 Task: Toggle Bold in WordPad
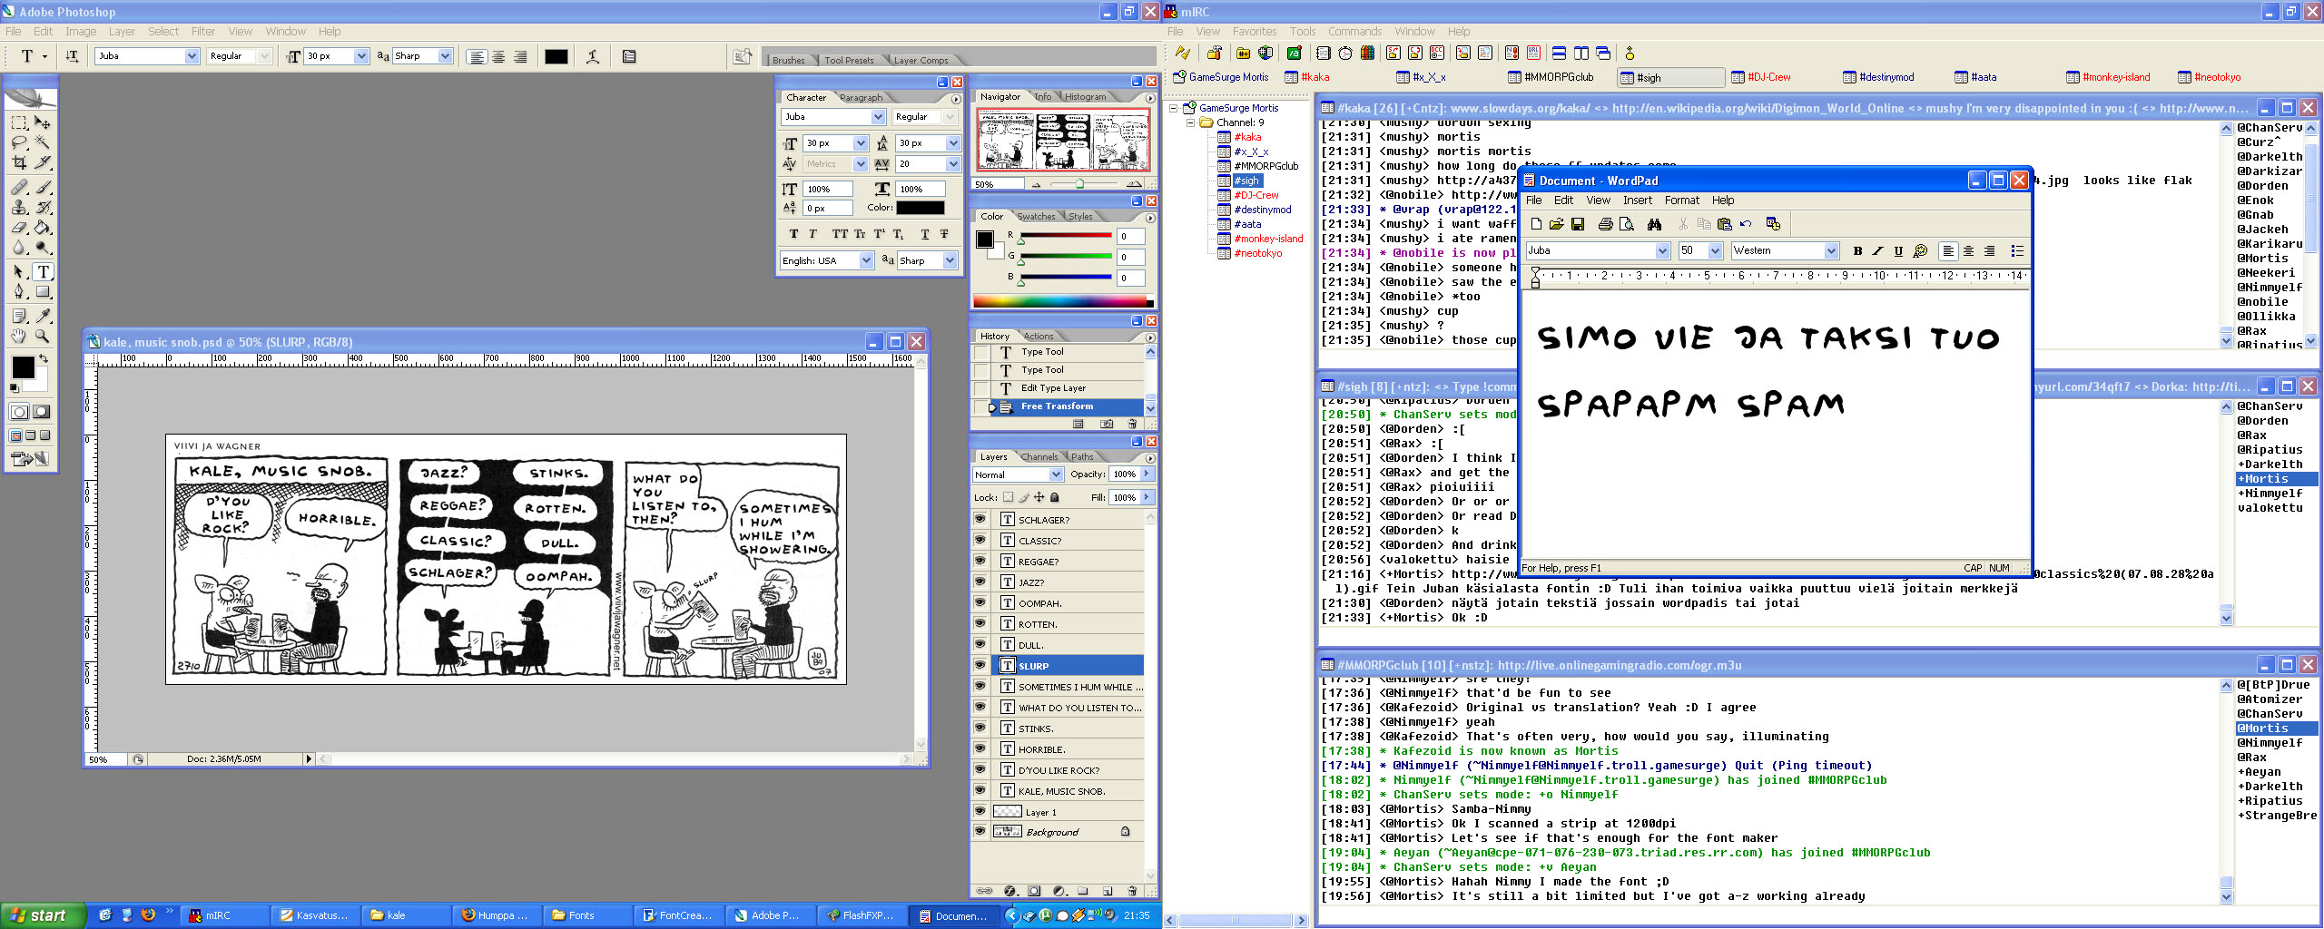tap(1857, 251)
